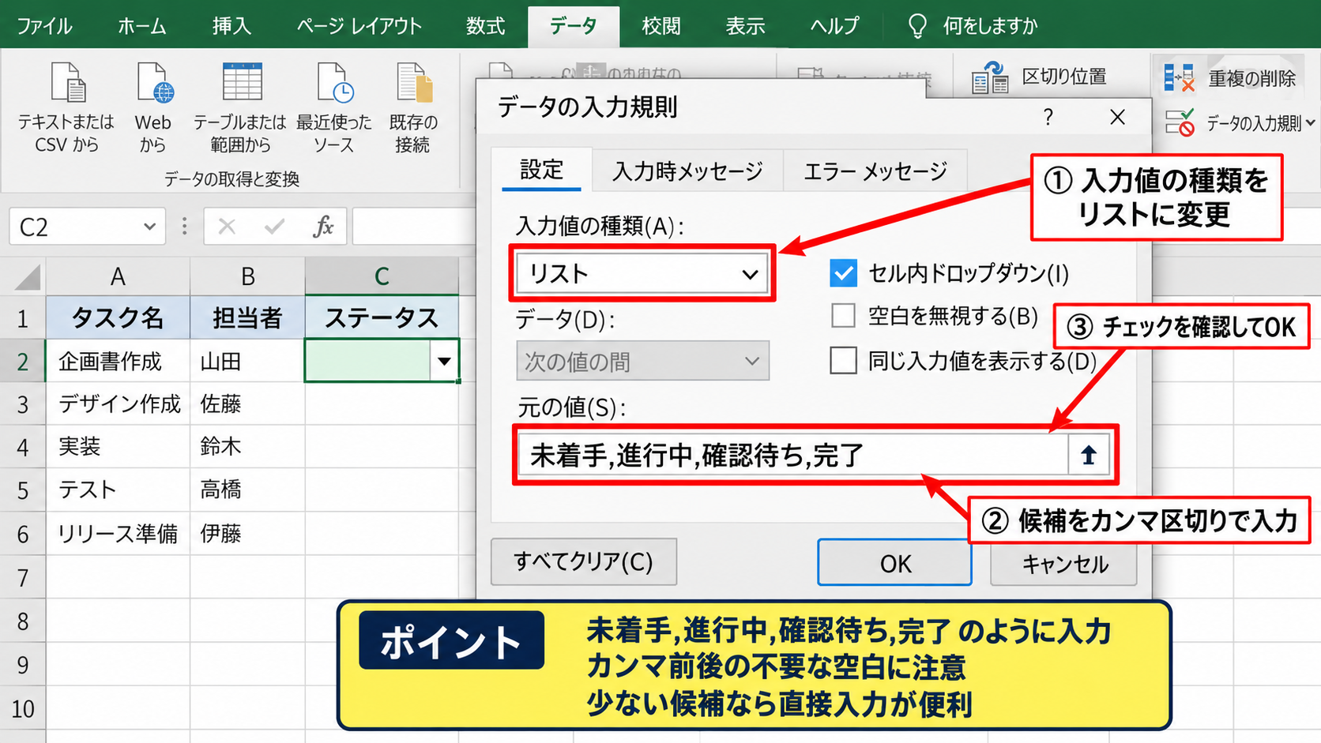Viewport: 1321px width, 743px height.
Task: Switch to 入力時メッセージ tab
Action: pyautogui.click(x=687, y=171)
